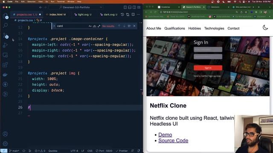Open the Explorer view in the activity bar
273x153 pixels.
6,16
